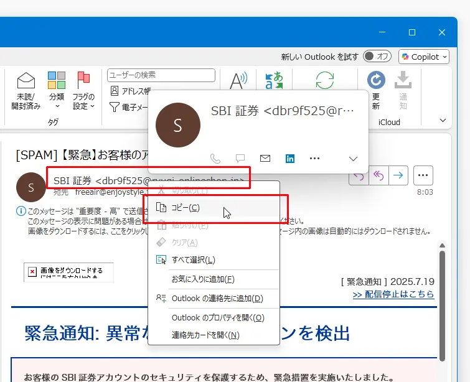The image size is (470, 382).
Task: Click the unsubscribe link 配信停止はこちら
Action: (393, 294)
